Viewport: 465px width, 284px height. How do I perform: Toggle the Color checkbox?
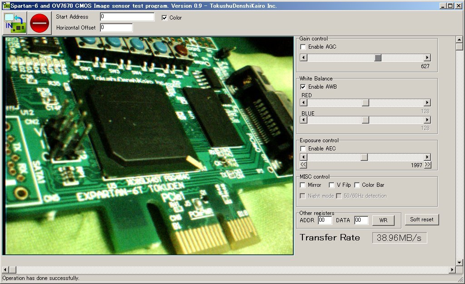coord(164,18)
